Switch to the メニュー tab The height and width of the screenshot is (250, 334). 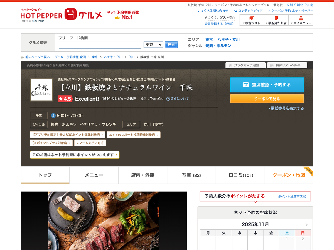[94, 175]
